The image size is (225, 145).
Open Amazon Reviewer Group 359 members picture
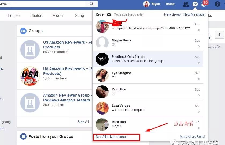click(30, 103)
